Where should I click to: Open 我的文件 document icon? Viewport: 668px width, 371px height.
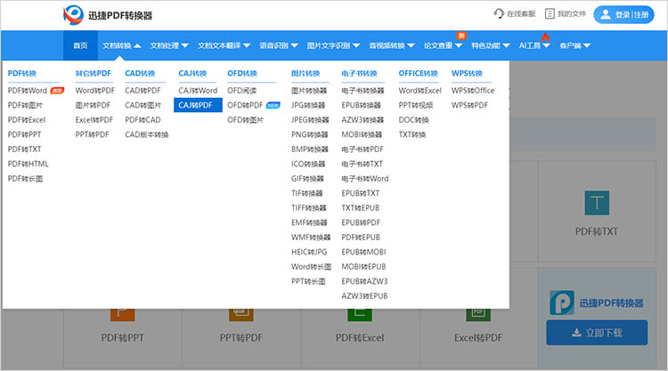(550, 13)
